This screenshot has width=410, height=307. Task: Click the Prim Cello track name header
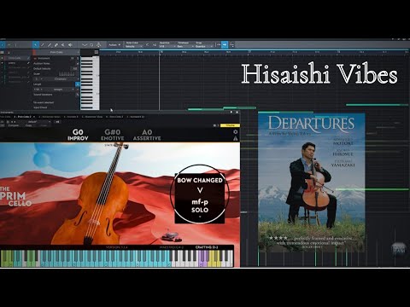(x=56, y=52)
